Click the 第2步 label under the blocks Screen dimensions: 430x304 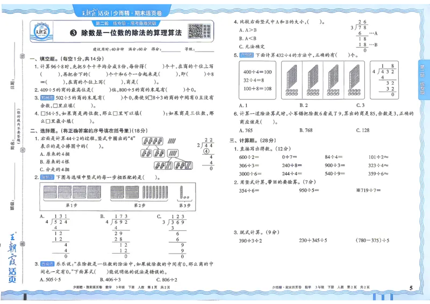[139, 205]
